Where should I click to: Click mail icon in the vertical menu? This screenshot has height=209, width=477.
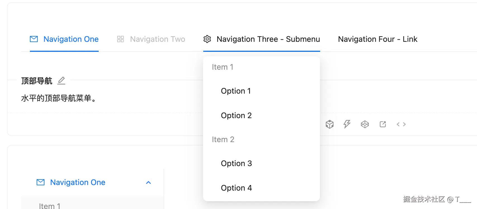(x=41, y=183)
